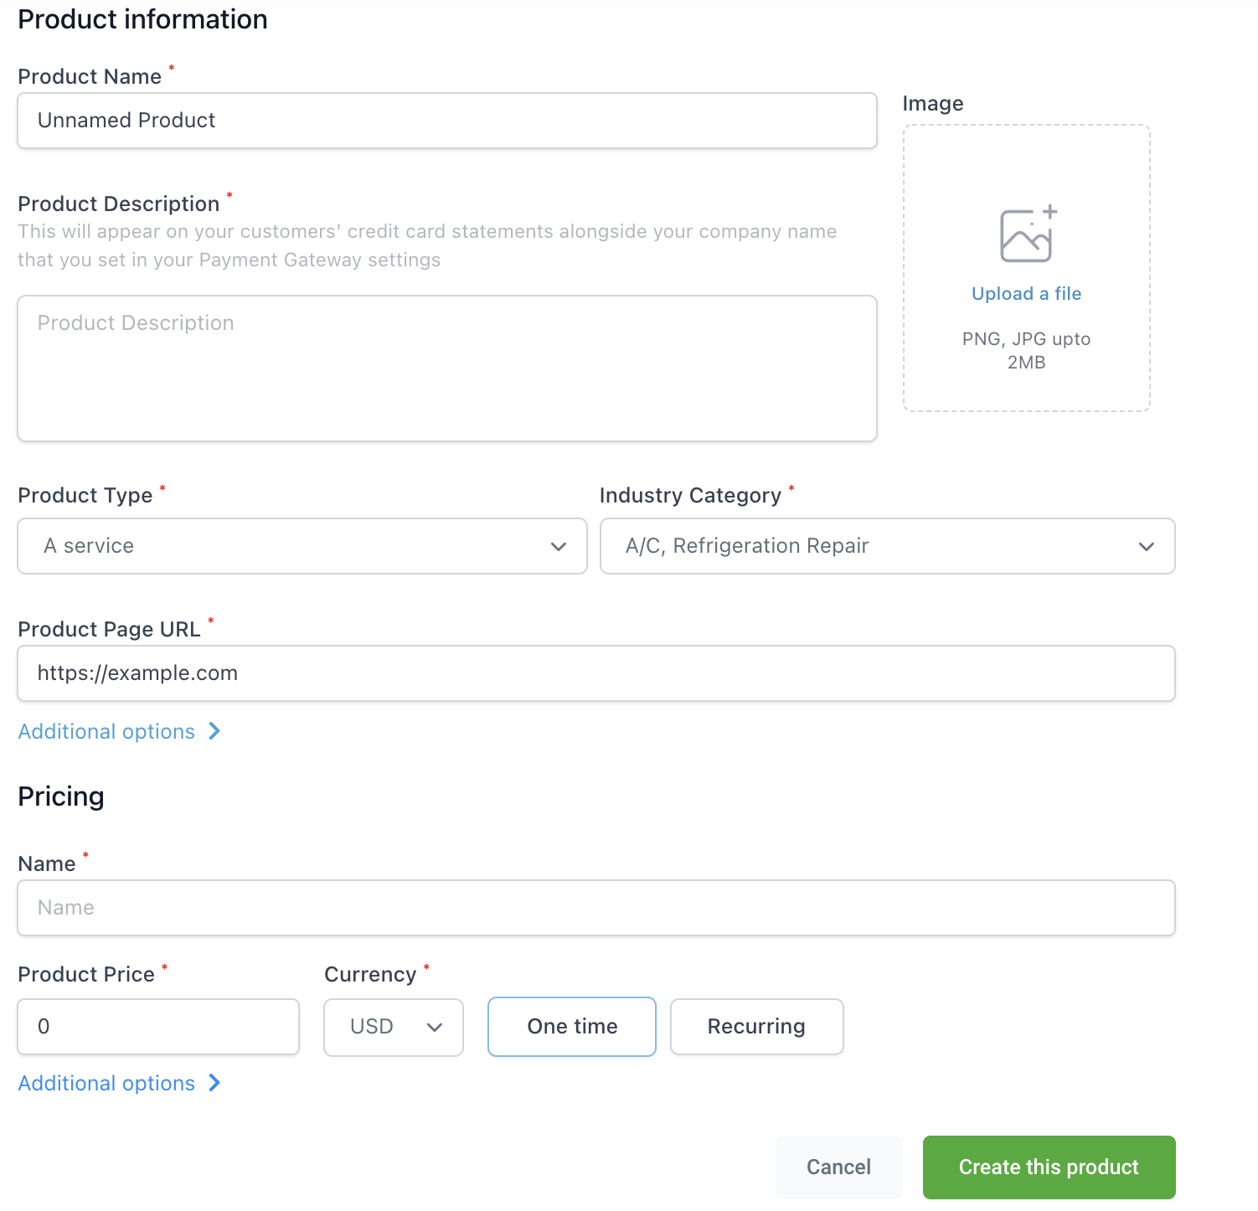Select Recurring billing
The image size is (1258, 1211).
coord(756,1027)
